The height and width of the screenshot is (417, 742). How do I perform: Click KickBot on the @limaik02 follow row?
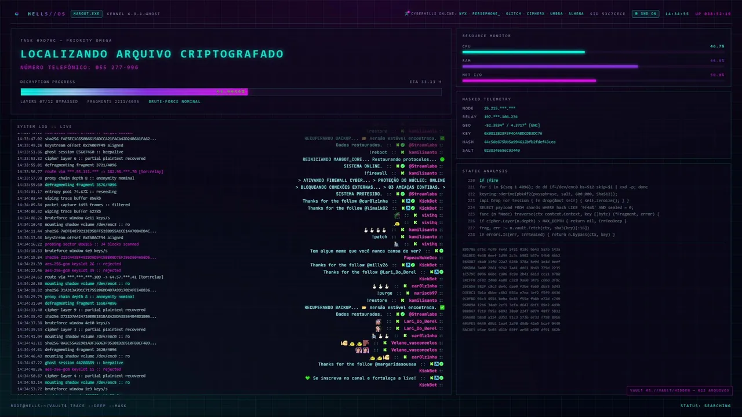coord(428,209)
